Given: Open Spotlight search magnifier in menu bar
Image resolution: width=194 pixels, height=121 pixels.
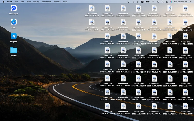Looking at the screenshot, I should tap(162, 2).
